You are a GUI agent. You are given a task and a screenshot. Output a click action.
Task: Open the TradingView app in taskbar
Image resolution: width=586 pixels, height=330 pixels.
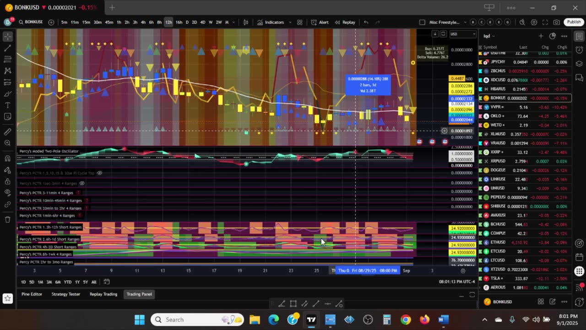pos(311,319)
